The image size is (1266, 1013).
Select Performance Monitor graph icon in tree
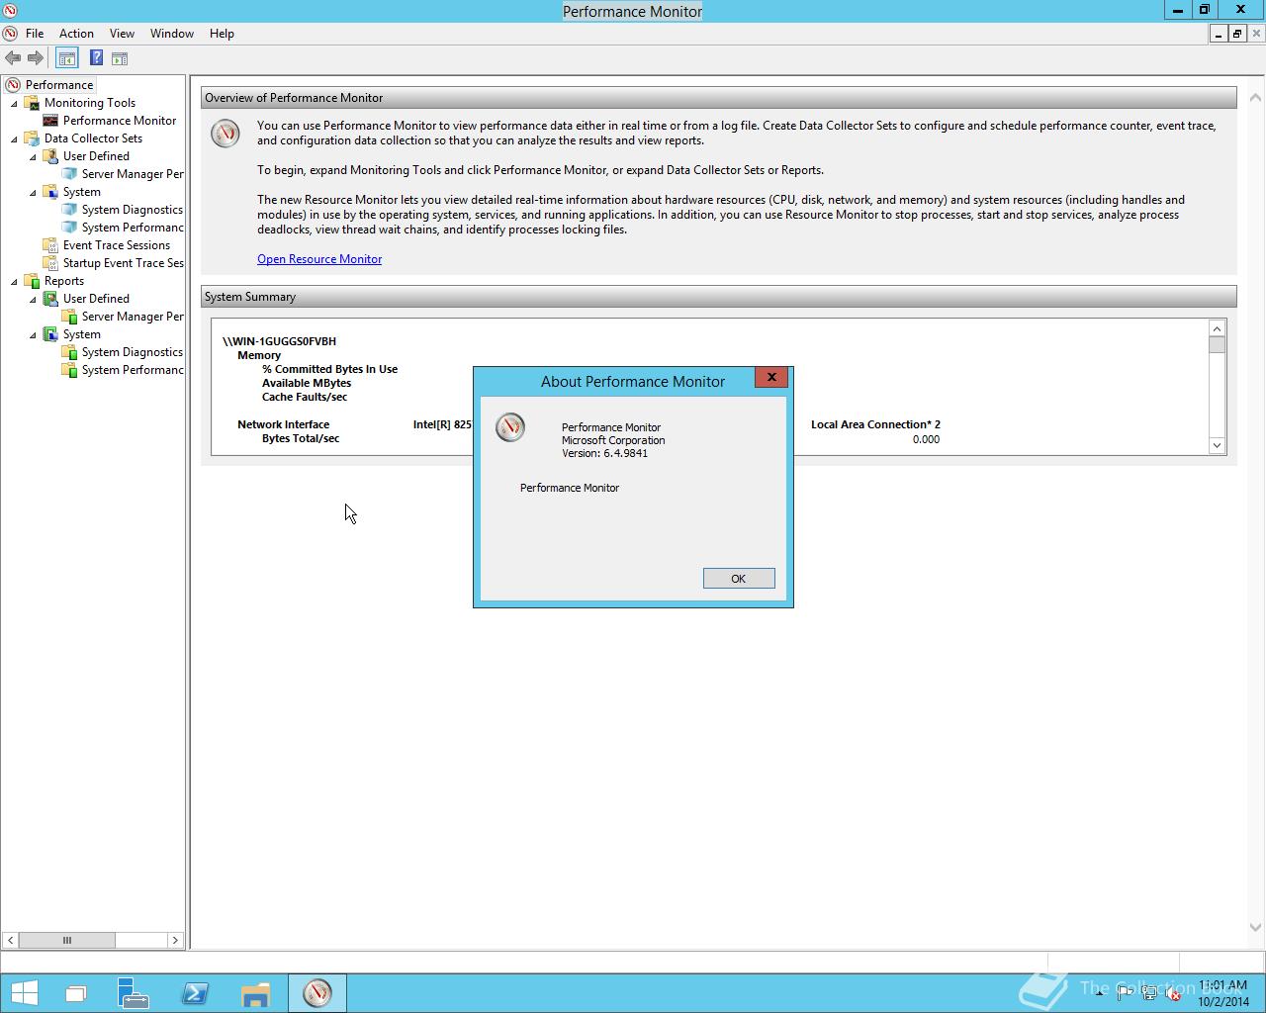pos(50,121)
